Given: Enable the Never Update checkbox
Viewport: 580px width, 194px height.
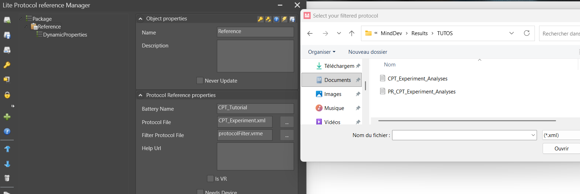Looking at the screenshot, I should [200, 80].
